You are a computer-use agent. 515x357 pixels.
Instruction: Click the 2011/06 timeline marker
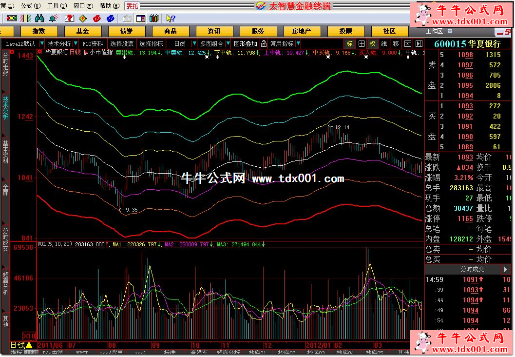(50, 345)
